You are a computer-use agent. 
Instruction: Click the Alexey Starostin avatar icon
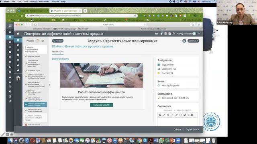[194, 34]
